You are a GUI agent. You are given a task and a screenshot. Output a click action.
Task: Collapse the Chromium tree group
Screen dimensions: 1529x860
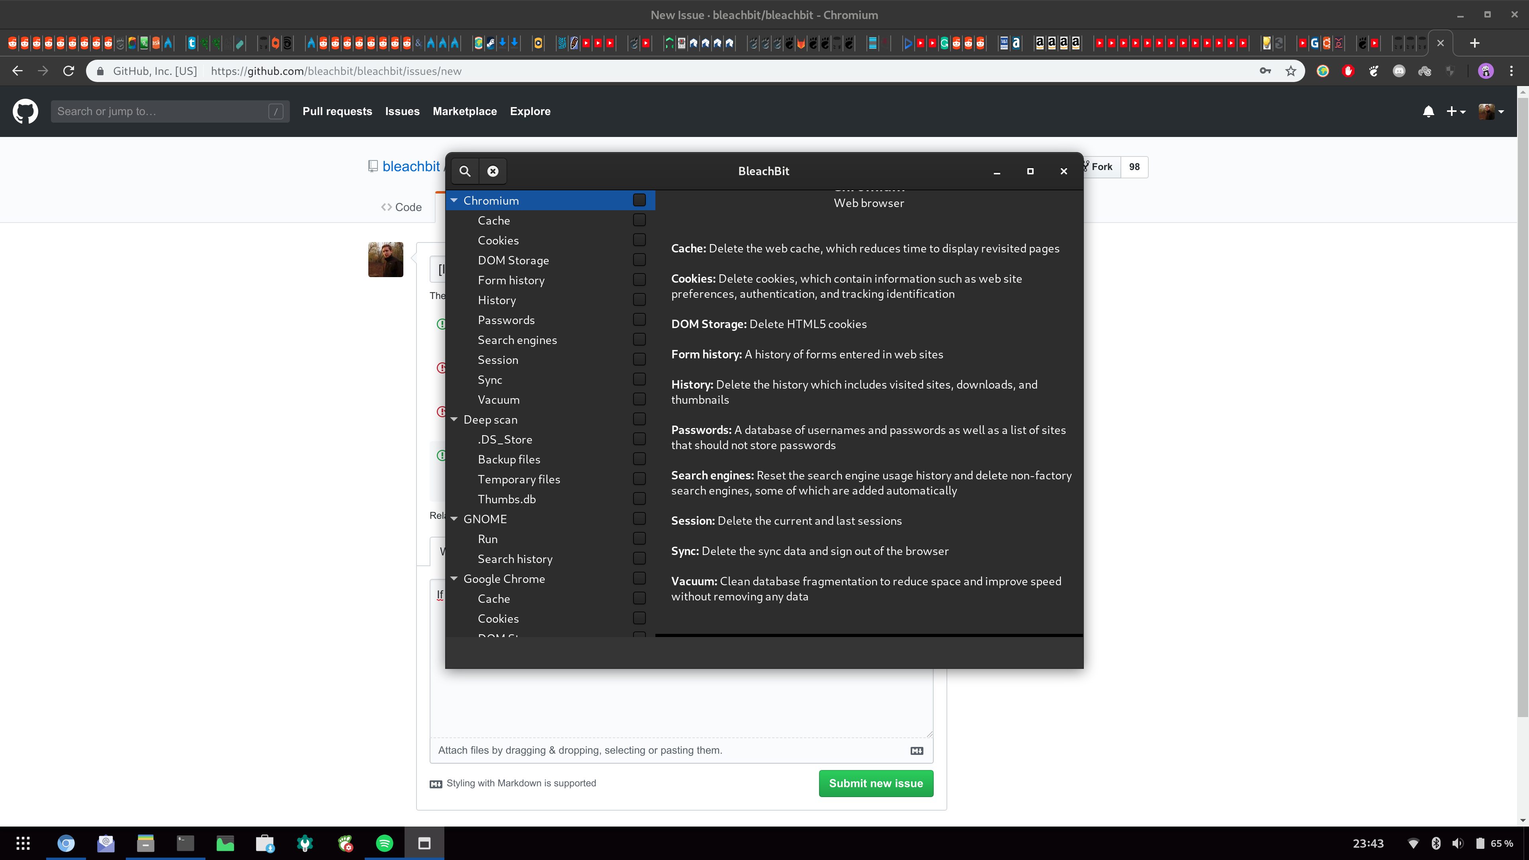pos(454,201)
